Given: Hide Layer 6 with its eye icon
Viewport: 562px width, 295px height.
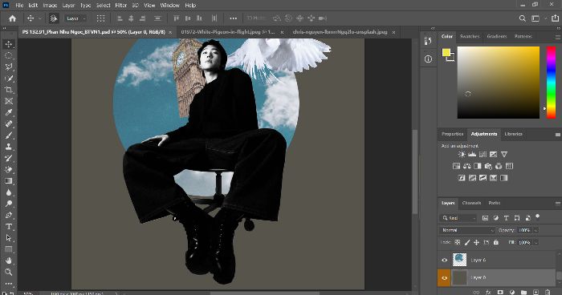Looking at the screenshot, I should point(445,261).
